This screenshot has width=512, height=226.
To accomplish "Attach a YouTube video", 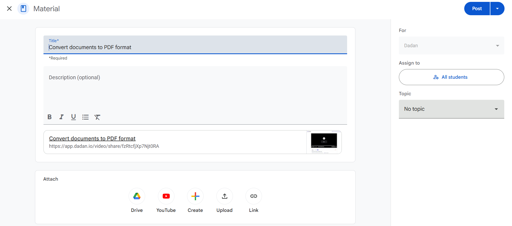I will click(x=166, y=196).
